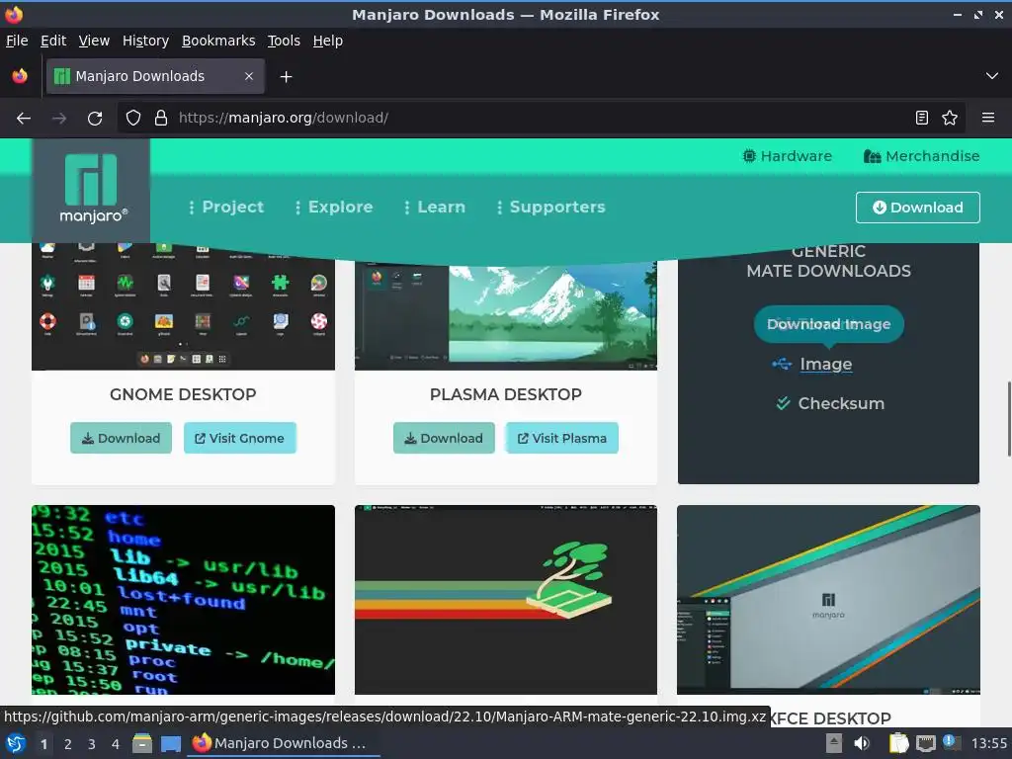Open the Firefox hamburger menu
1012x759 pixels.
988,118
